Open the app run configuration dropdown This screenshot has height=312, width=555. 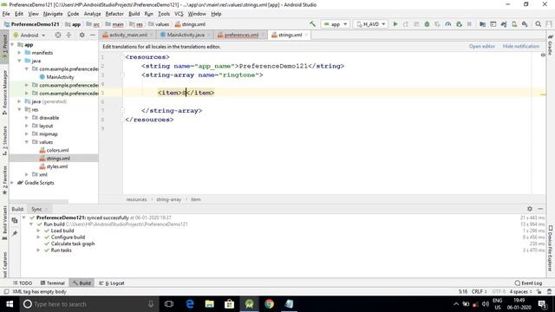(336, 24)
